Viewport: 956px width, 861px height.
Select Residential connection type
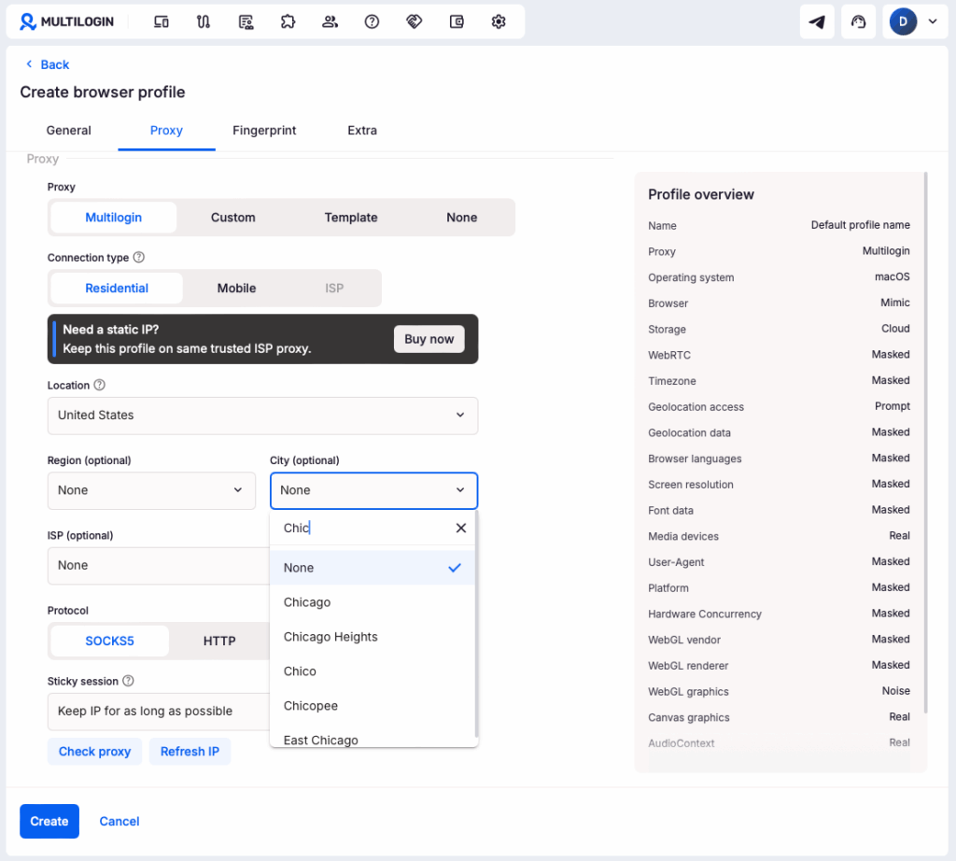[x=117, y=289]
